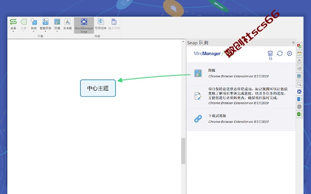Open the gray globe sidebar tab
This screenshot has height=194, width=311.
[x=299, y=107]
